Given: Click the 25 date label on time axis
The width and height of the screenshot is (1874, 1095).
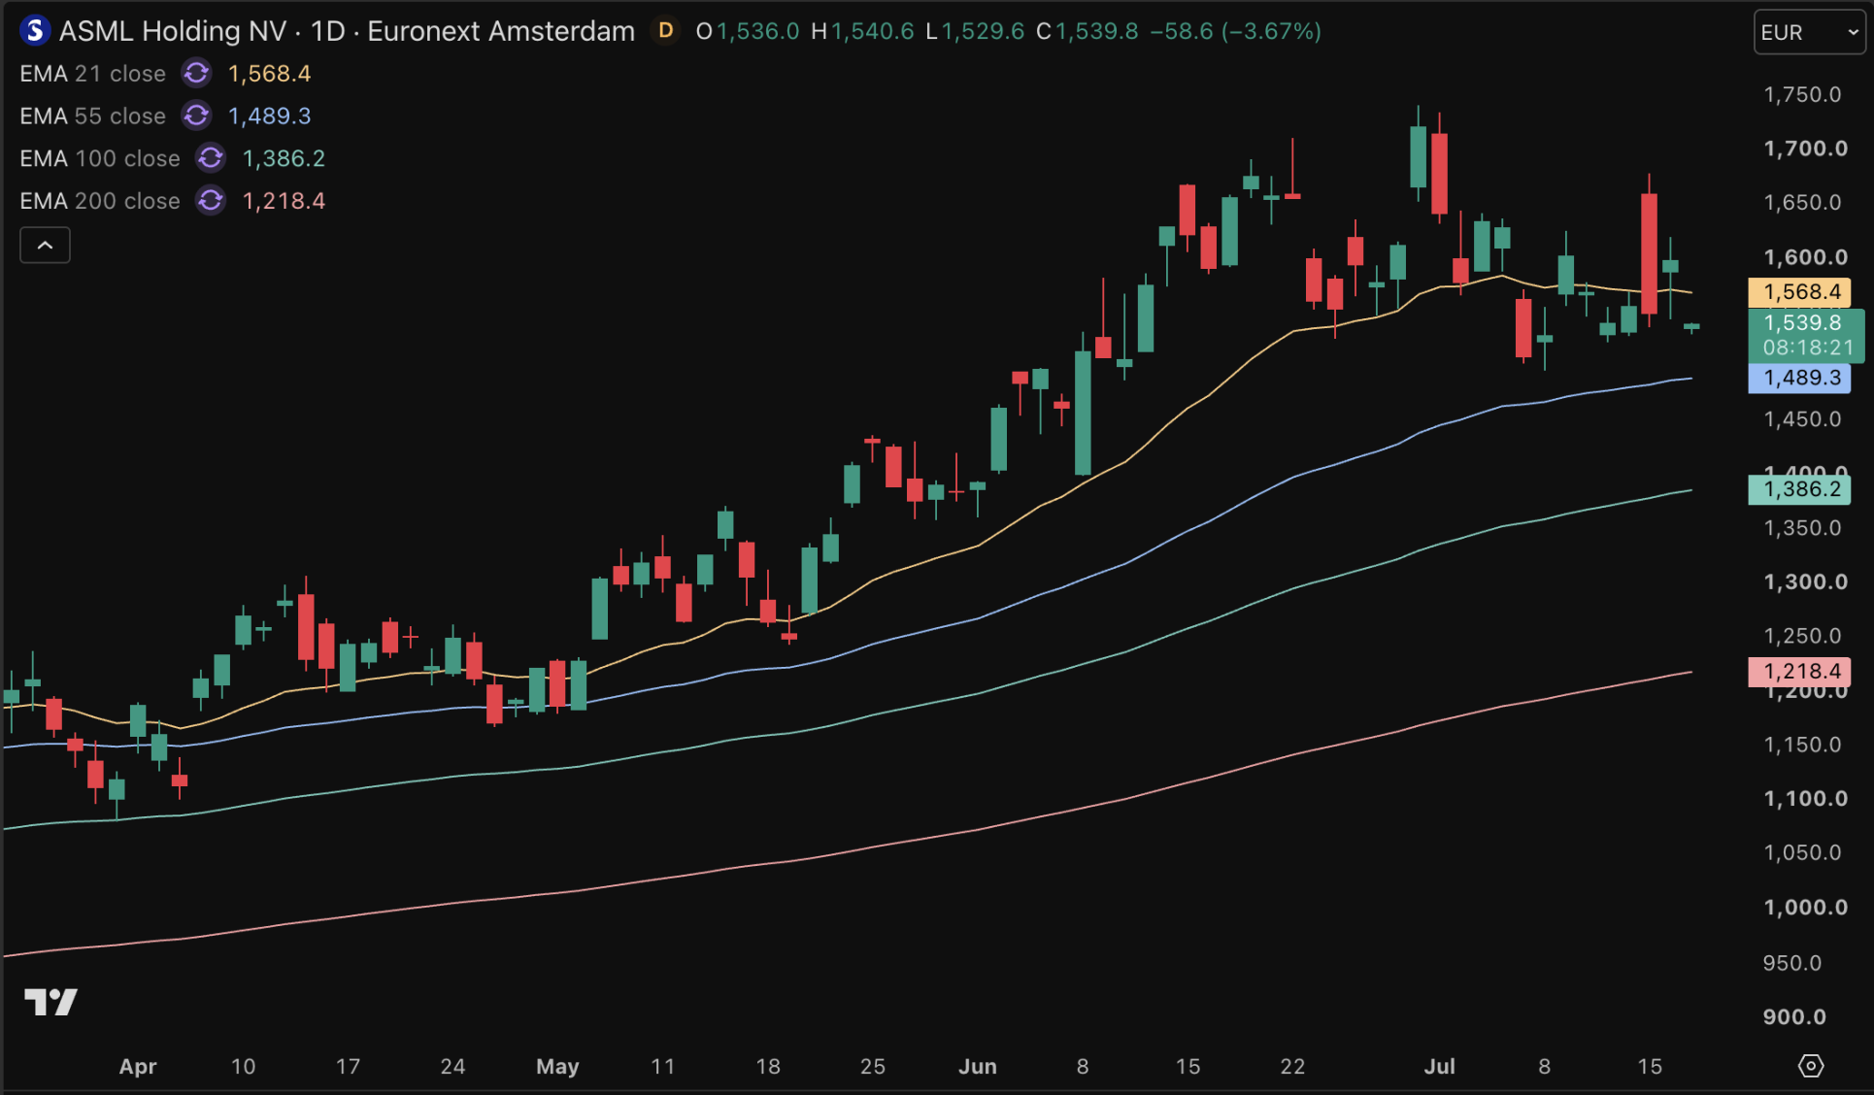Looking at the screenshot, I should [873, 1066].
